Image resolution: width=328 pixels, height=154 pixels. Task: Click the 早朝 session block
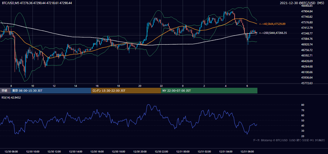point(5,91)
